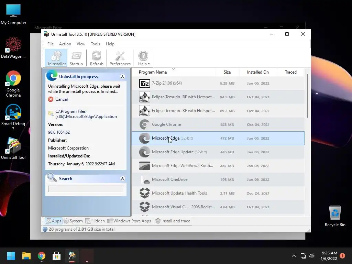Click the Search magnifier icon
The image size is (352, 264).
[52, 177]
